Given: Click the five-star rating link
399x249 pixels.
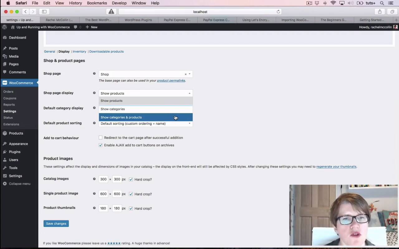Looking at the screenshot, I should click(x=114, y=243).
